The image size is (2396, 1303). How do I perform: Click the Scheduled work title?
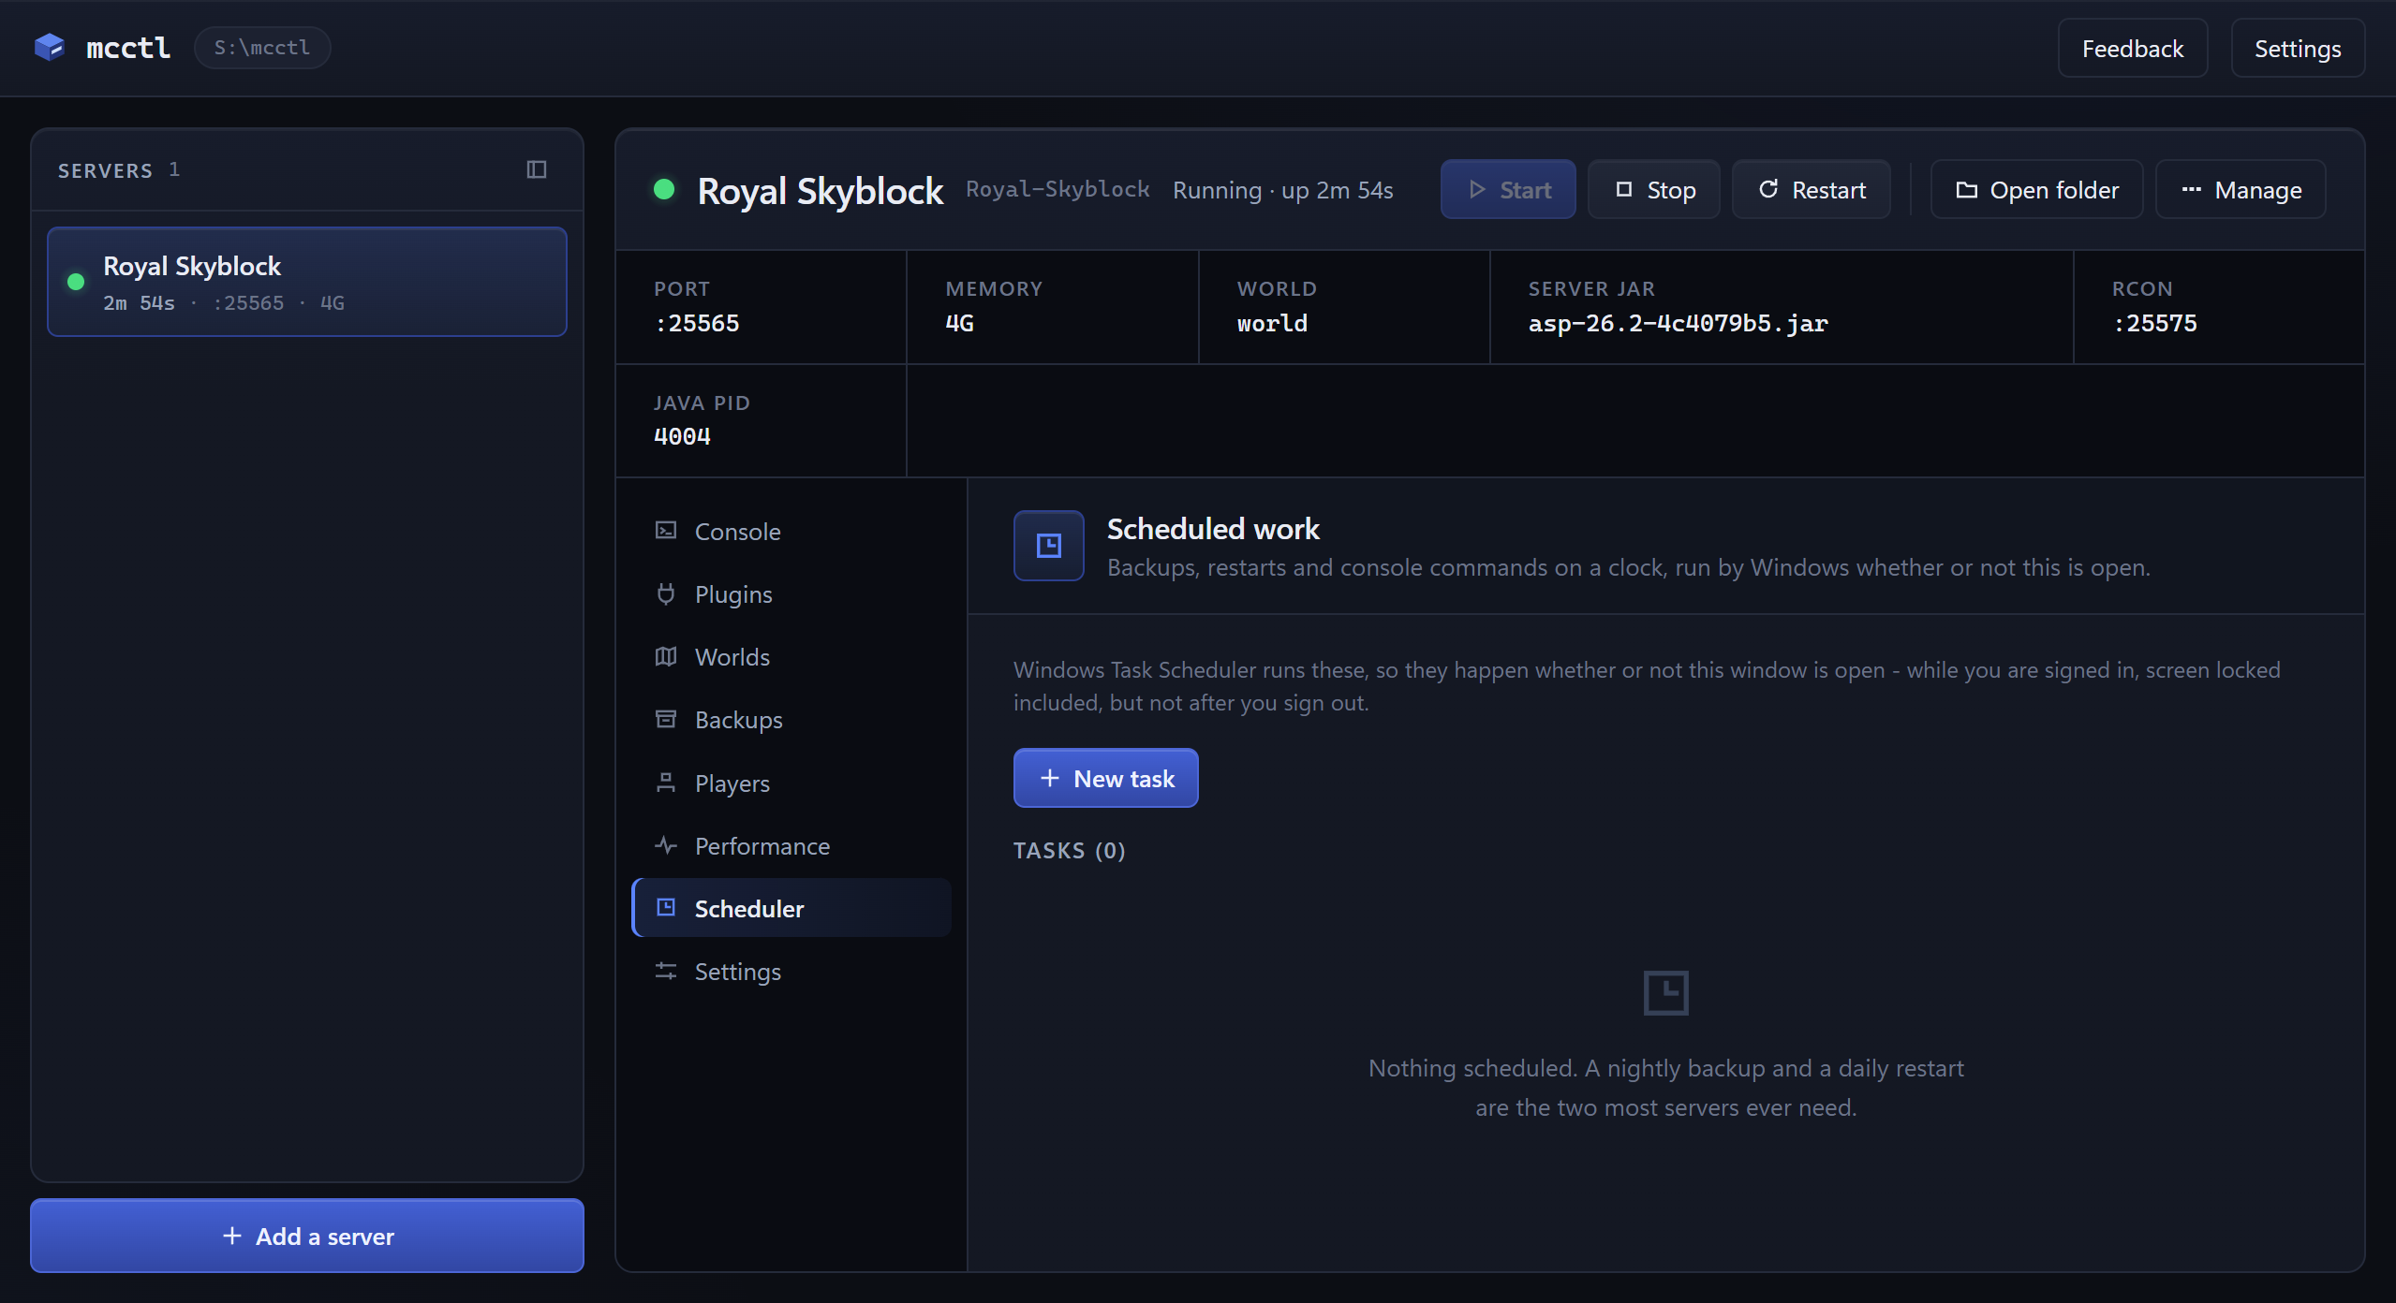[1213, 529]
